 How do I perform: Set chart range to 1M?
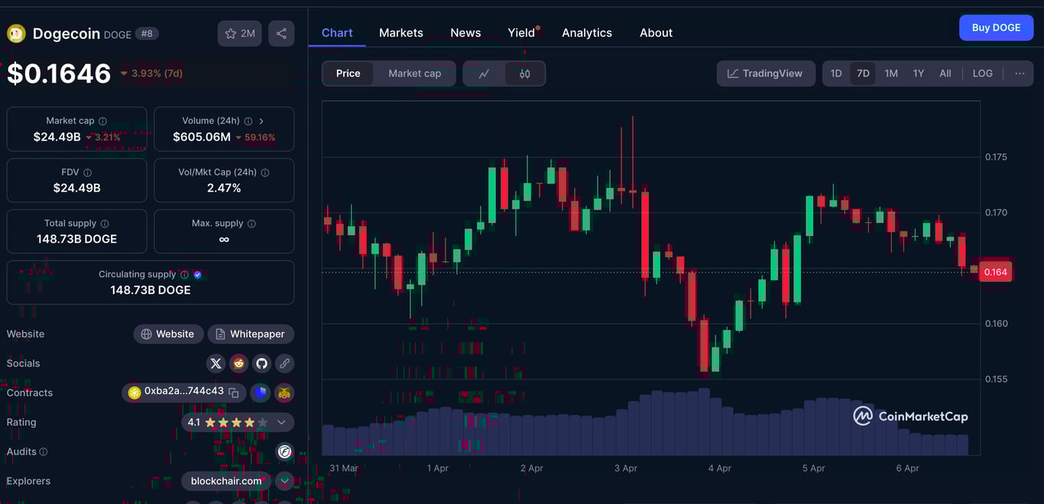coord(891,73)
